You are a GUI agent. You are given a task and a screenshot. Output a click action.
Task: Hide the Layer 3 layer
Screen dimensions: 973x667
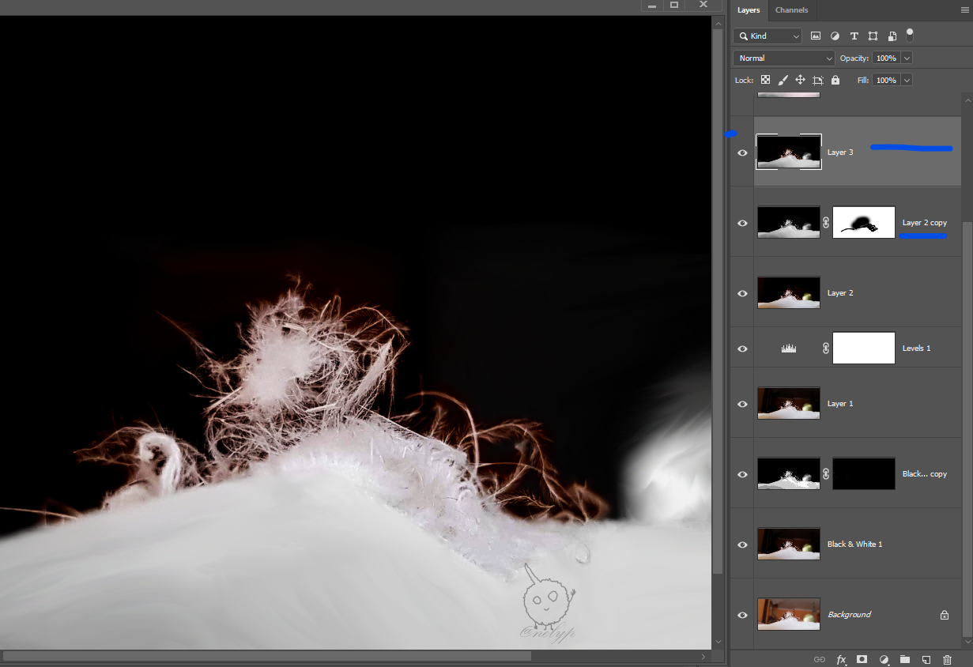coord(742,153)
